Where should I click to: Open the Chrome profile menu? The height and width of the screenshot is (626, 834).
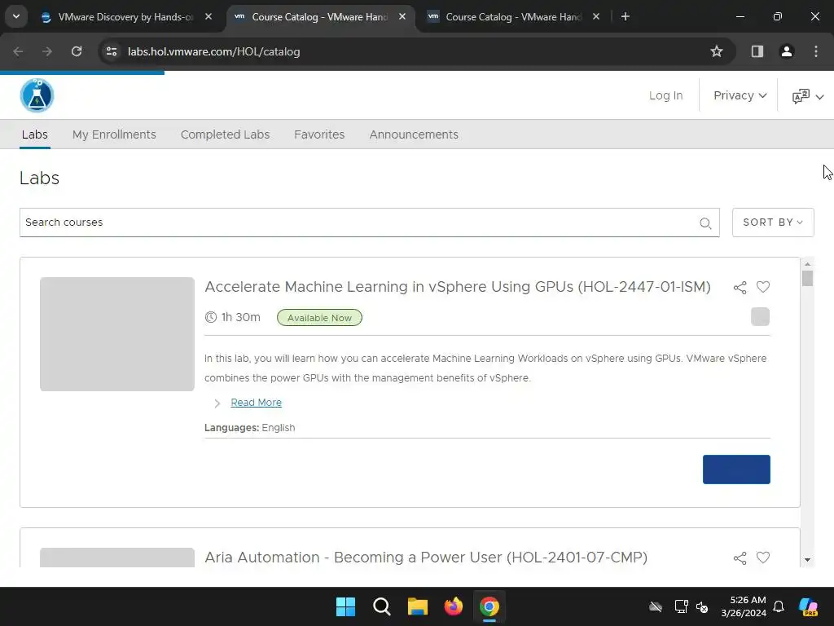pyautogui.click(x=786, y=51)
